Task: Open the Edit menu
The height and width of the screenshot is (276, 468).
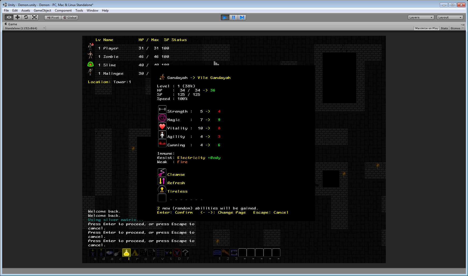Action: click(15, 11)
